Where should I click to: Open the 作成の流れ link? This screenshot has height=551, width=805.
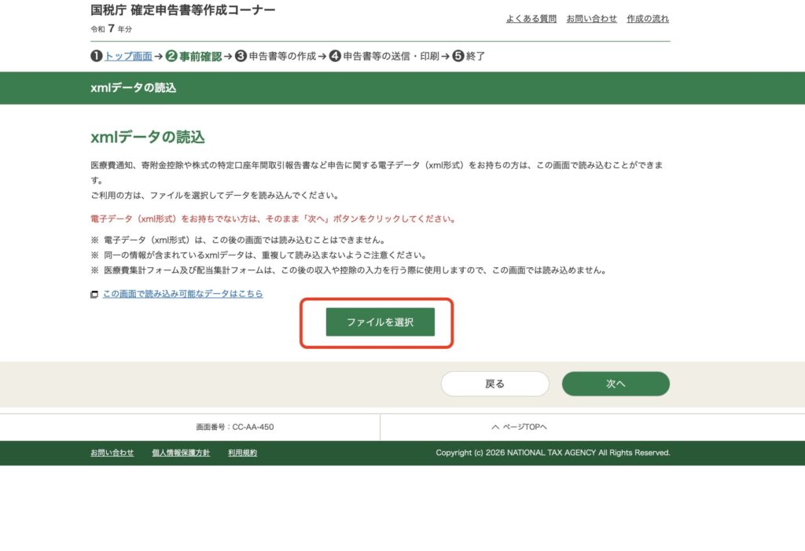pos(648,19)
